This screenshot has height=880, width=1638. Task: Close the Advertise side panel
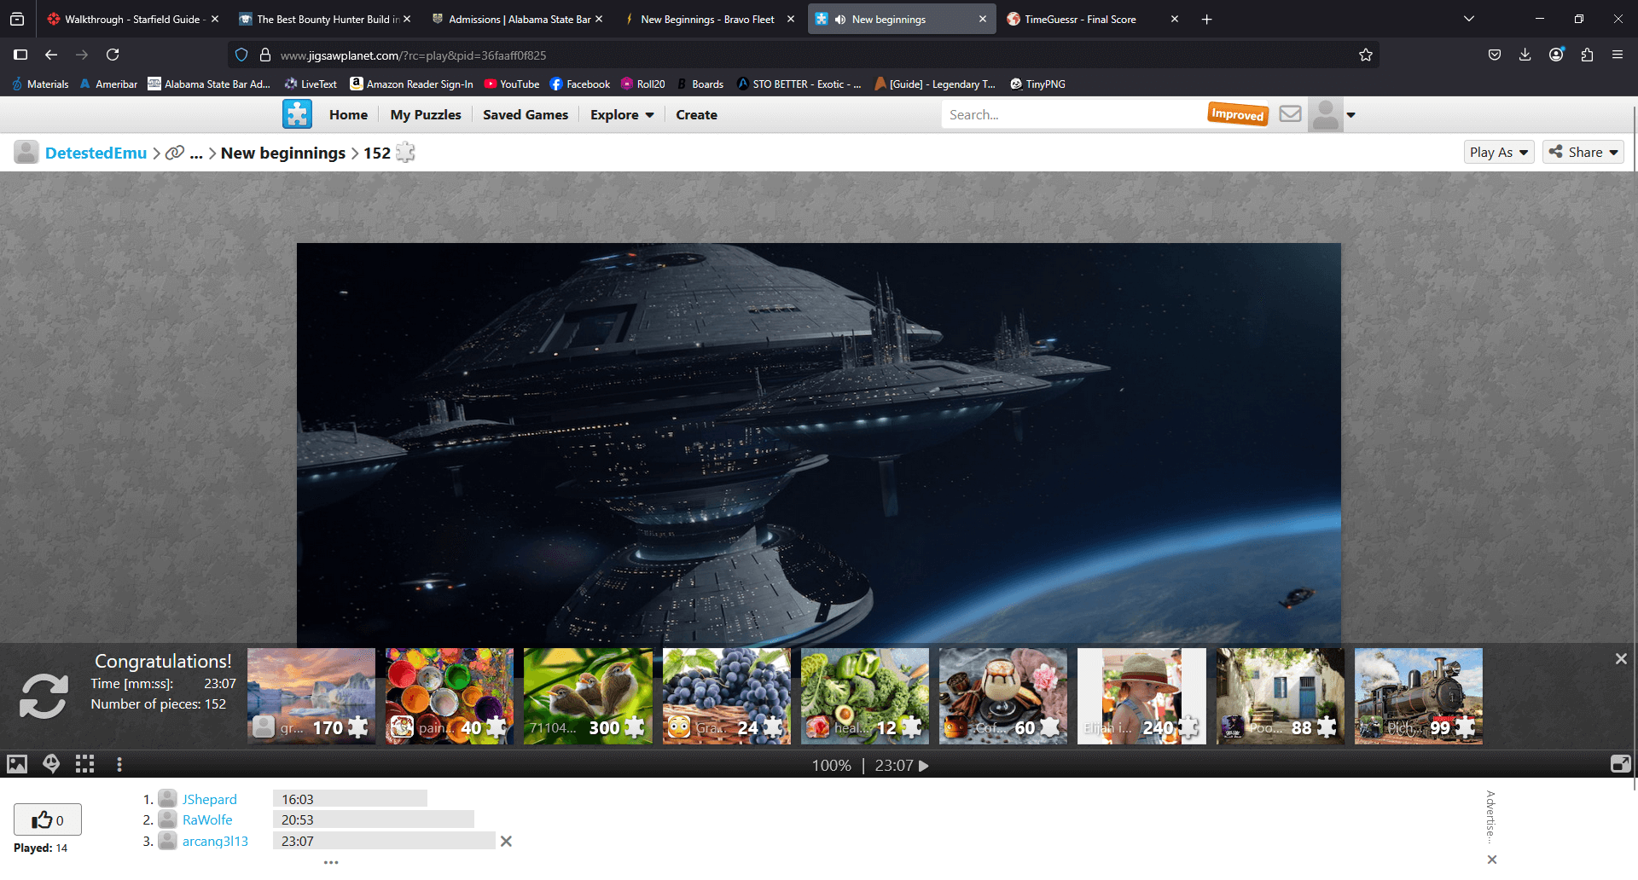[1492, 860]
